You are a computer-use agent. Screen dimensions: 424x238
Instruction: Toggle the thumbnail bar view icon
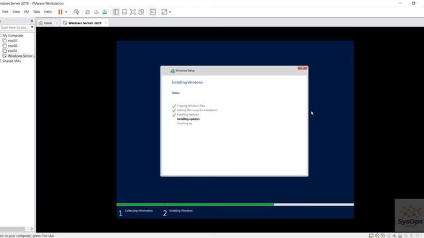point(125,12)
